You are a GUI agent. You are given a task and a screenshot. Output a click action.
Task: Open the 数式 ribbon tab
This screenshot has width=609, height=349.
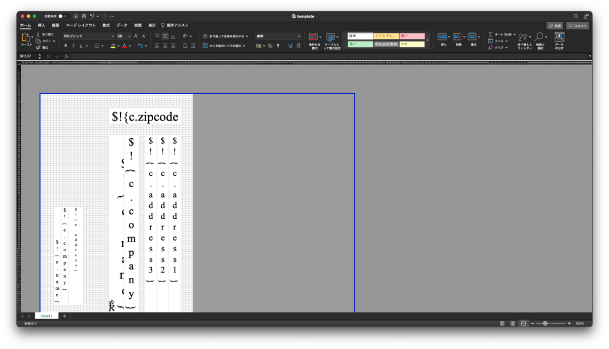tap(106, 25)
